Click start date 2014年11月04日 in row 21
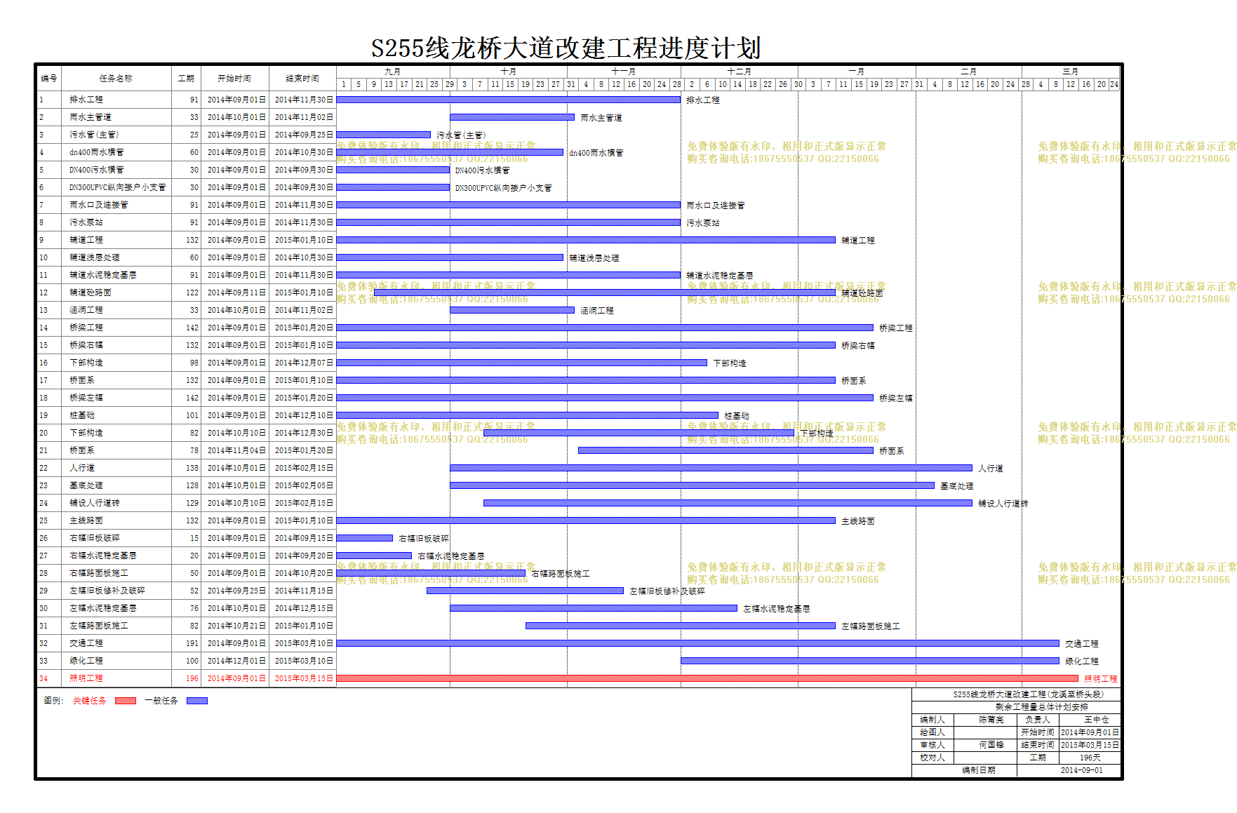Viewport: 1237px width, 813px height. [x=236, y=450]
